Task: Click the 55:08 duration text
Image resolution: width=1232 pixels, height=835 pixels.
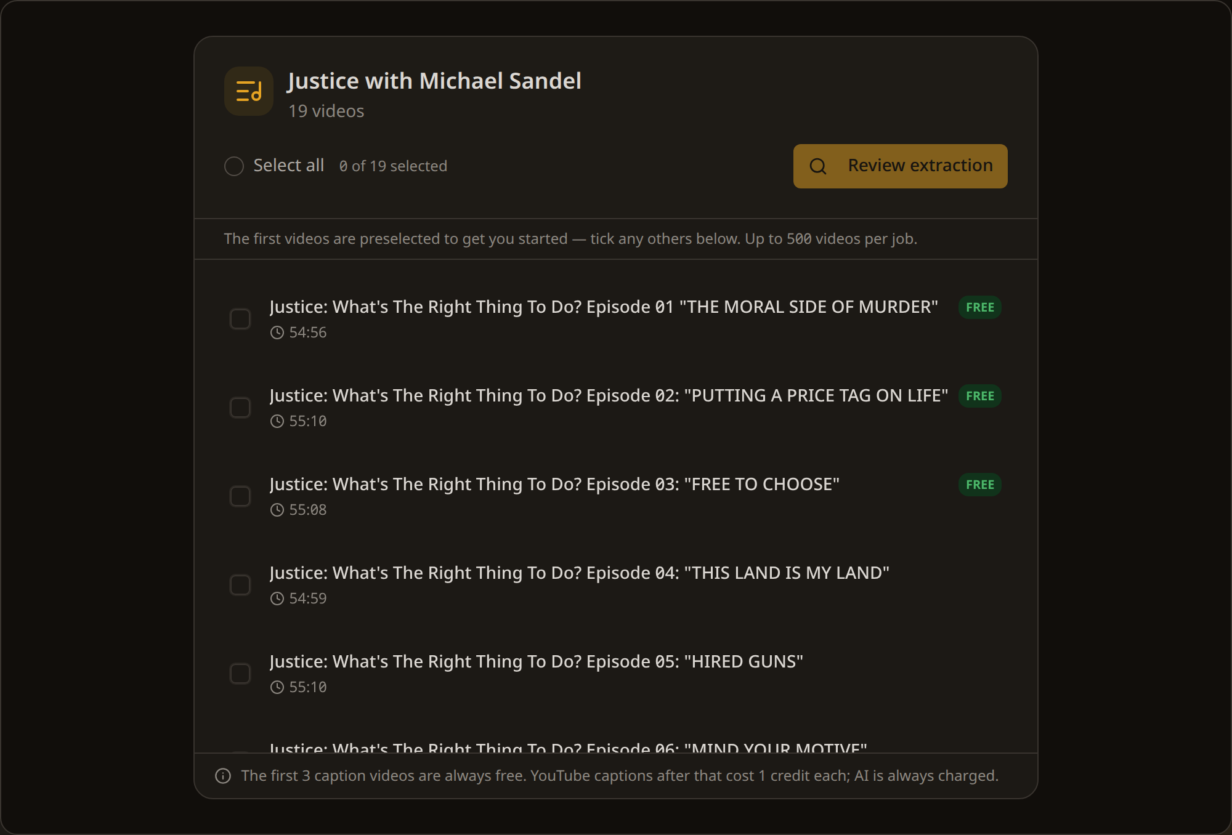Action: (308, 510)
